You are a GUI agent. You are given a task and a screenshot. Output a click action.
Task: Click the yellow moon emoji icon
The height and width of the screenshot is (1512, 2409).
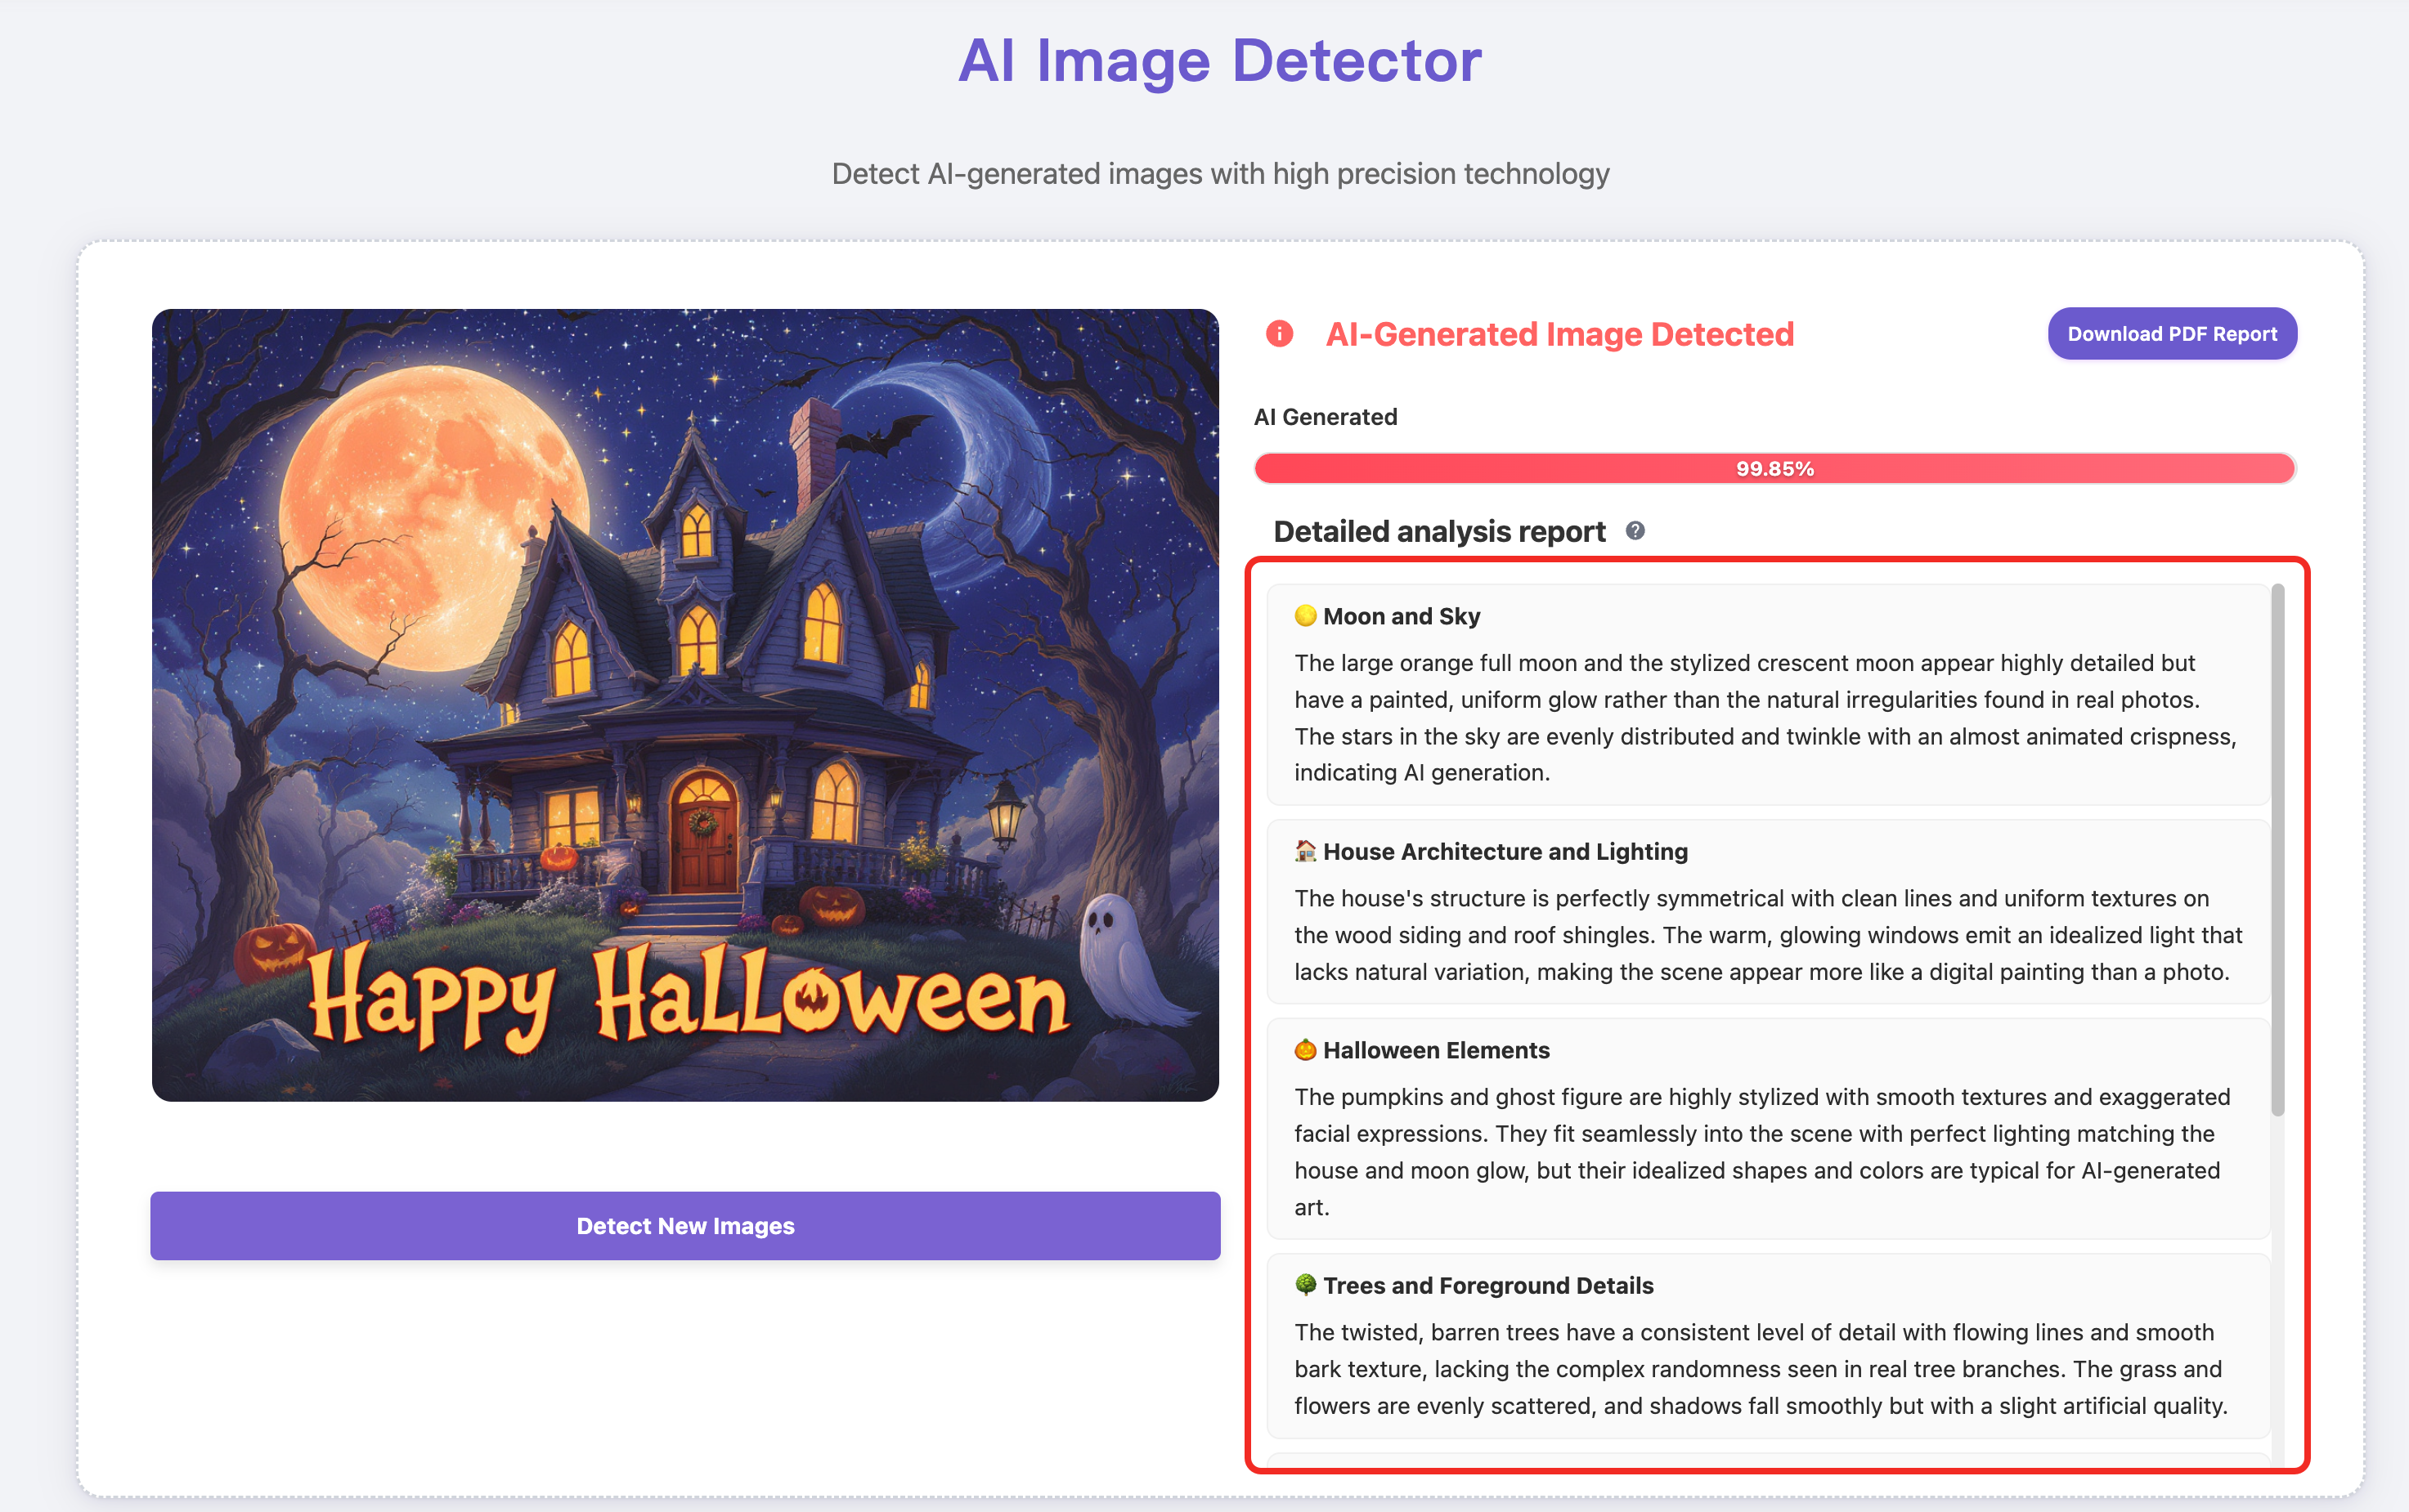point(1304,616)
